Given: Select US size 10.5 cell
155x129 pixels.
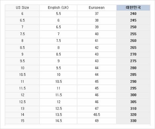Looking at the screenshot, I should 22,75.
